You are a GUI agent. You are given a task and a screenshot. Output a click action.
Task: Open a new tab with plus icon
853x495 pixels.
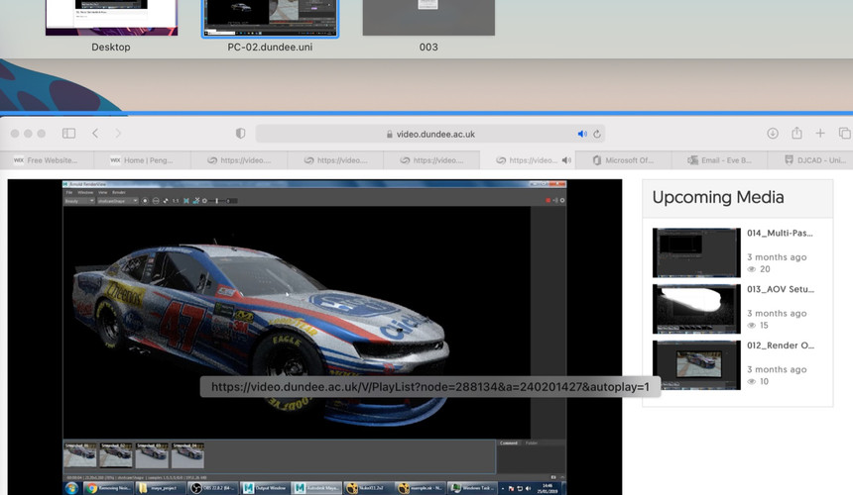(x=820, y=134)
